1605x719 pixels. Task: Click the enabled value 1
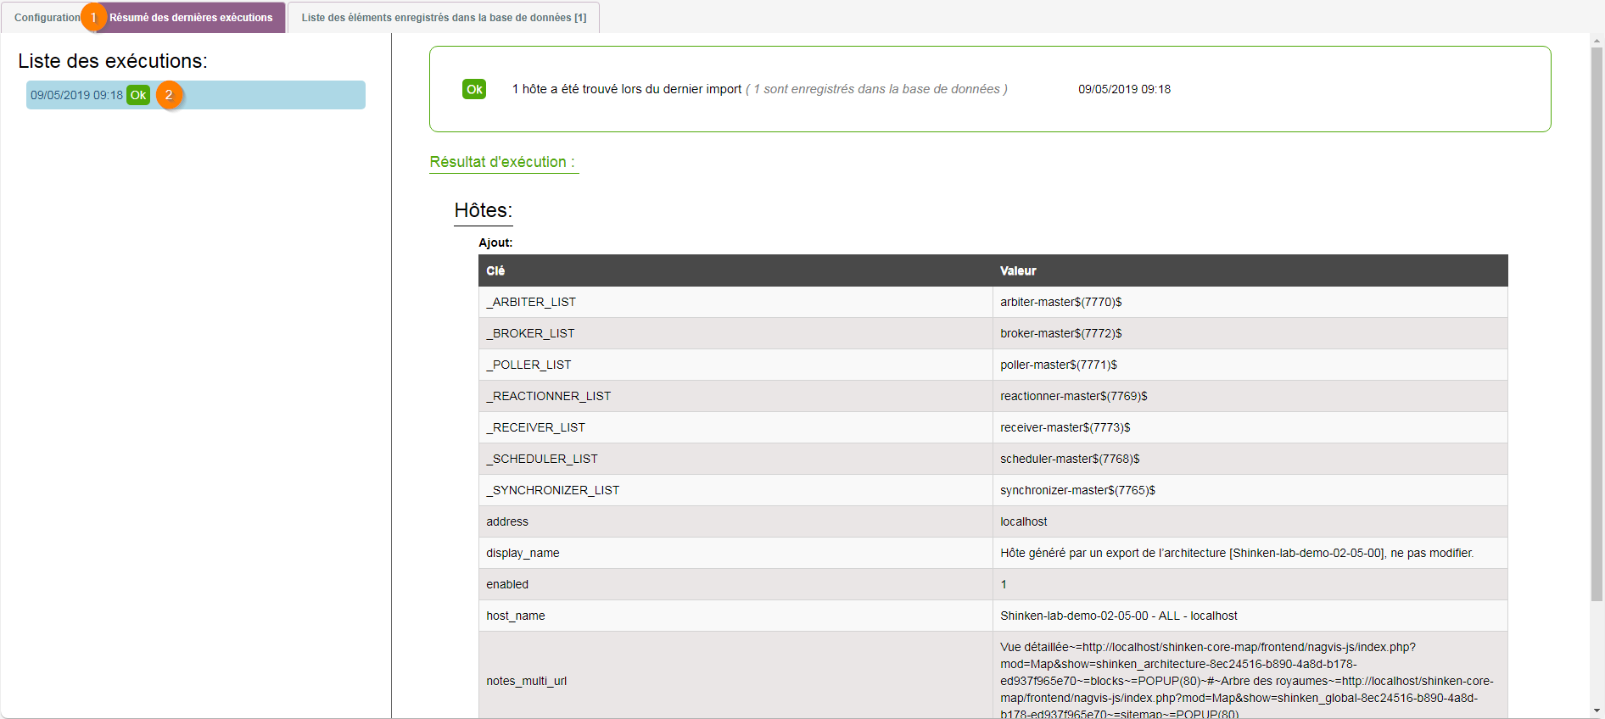pyautogui.click(x=1004, y=584)
